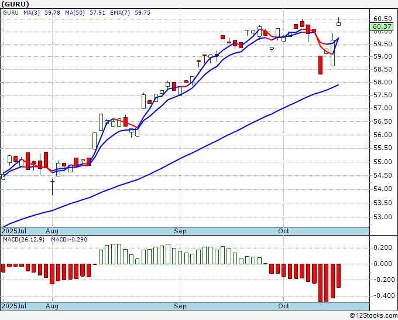The width and height of the screenshot is (398, 320).
Task: Click the 2025Jul label on MACD axis
Action: pos(14,306)
